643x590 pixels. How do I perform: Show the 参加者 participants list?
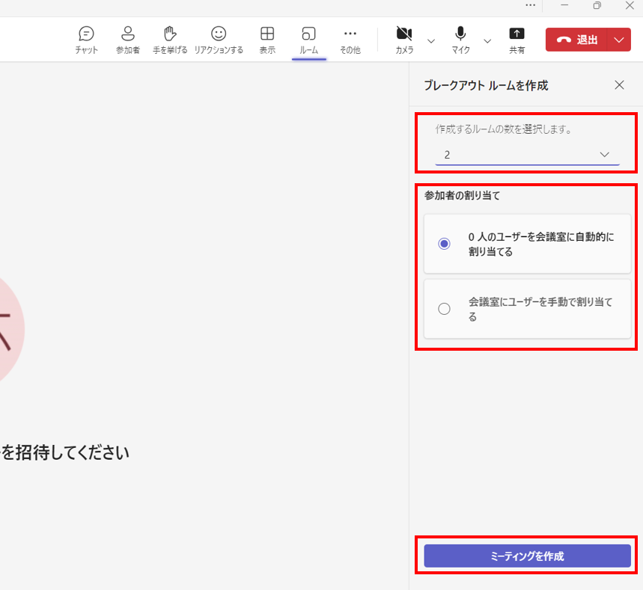(128, 40)
